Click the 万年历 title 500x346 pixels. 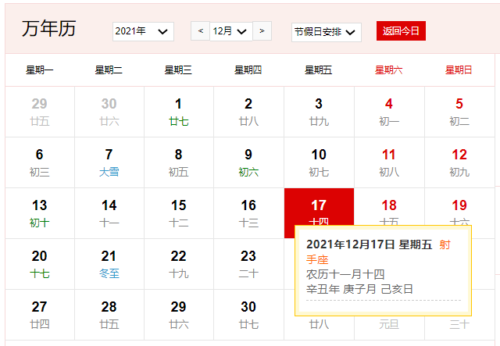(x=48, y=28)
